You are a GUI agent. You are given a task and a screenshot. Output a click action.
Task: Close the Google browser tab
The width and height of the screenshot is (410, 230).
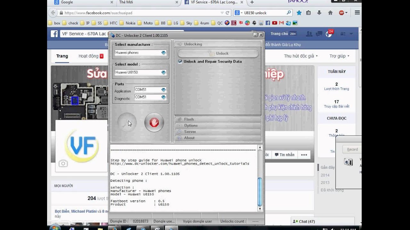click(112, 2)
